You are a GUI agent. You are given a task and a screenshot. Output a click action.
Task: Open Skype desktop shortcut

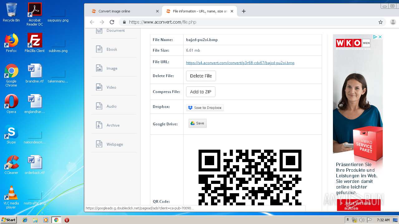[x=11, y=134]
